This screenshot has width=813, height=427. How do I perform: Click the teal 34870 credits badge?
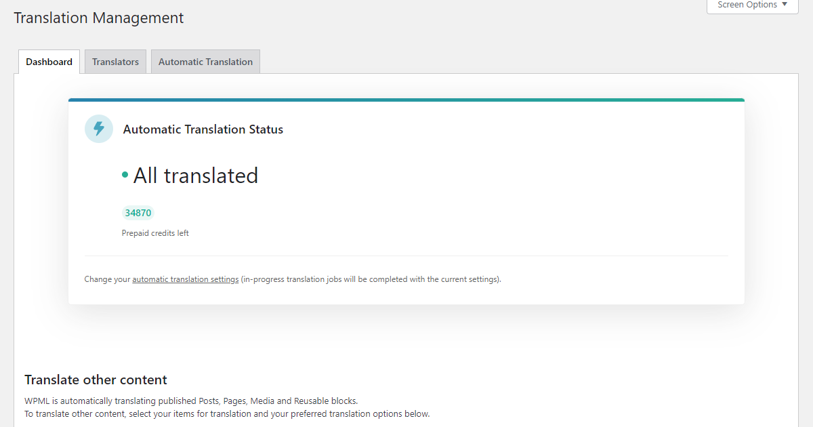(138, 212)
